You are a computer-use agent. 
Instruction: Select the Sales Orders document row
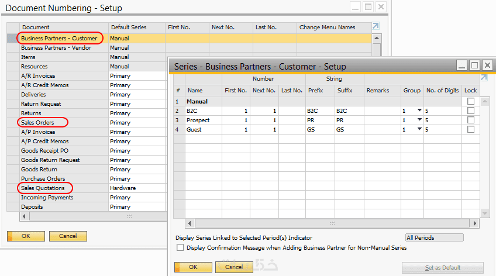point(37,123)
